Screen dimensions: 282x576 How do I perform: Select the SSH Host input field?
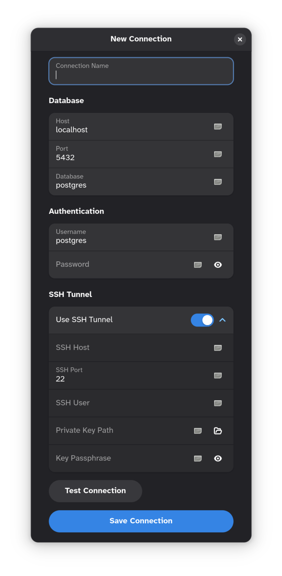tap(113, 348)
